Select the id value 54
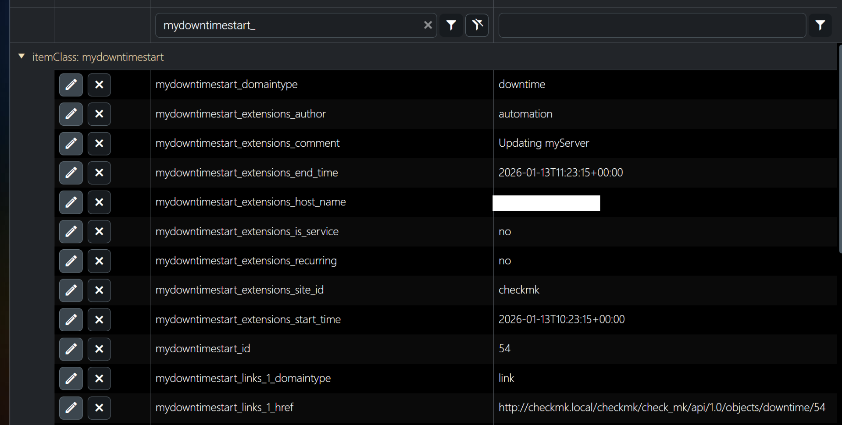 [504, 349]
